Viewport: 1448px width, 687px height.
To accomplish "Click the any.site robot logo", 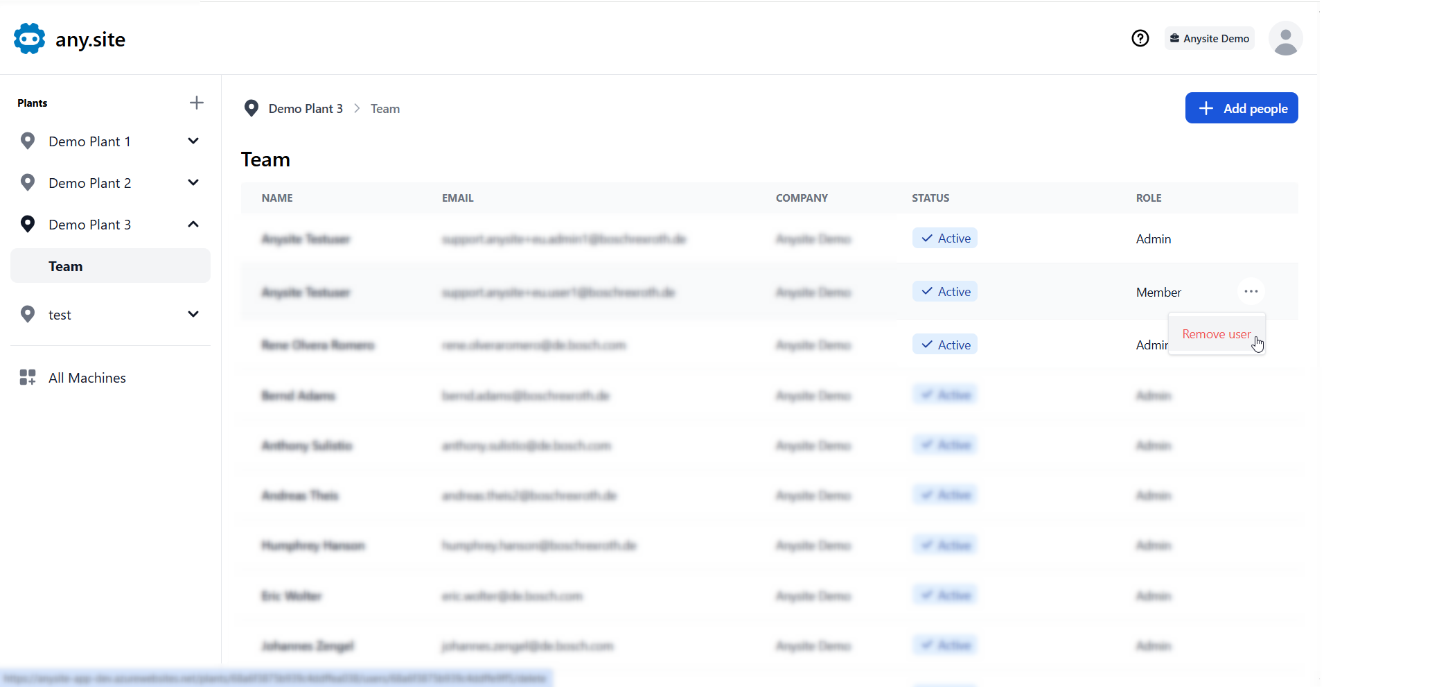I will (x=29, y=39).
